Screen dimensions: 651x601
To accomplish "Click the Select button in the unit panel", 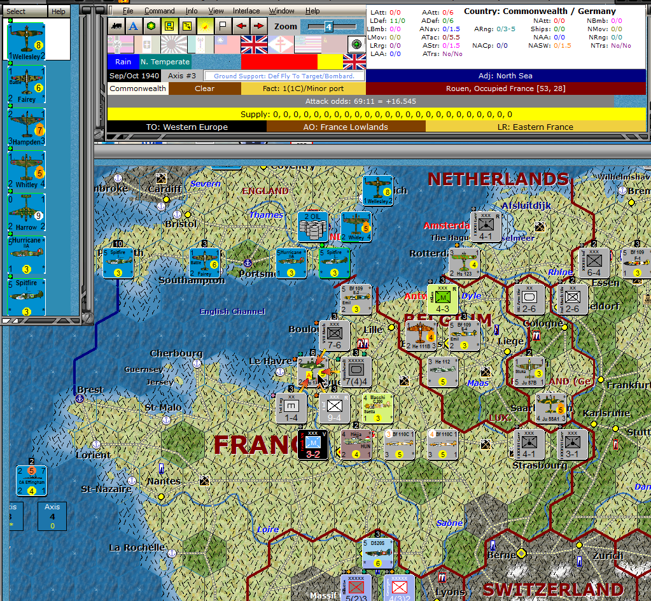I will (x=24, y=11).
